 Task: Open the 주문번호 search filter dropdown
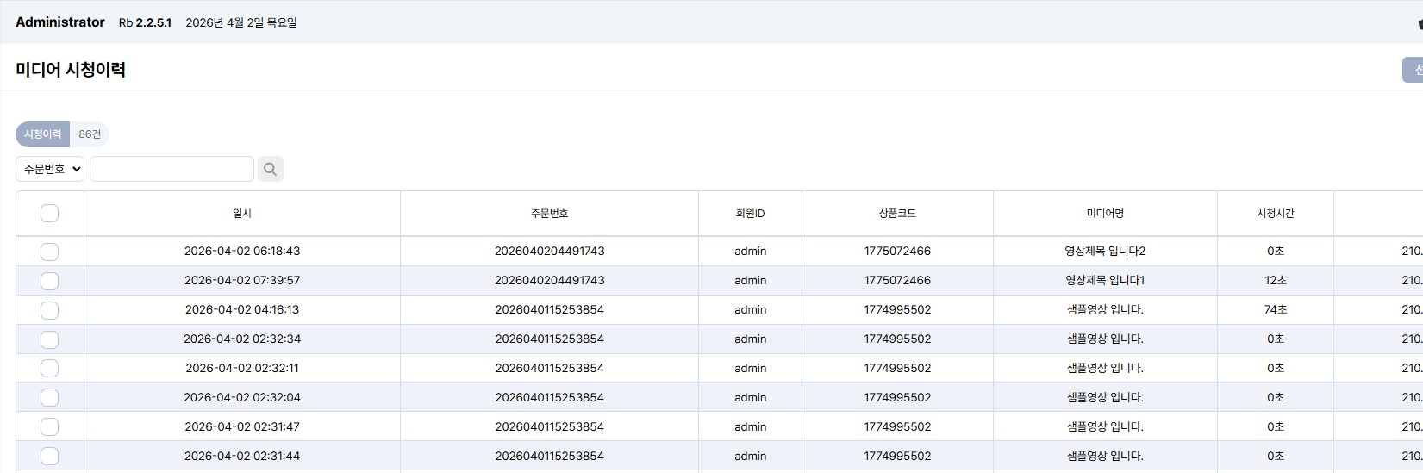pos(50,169)
